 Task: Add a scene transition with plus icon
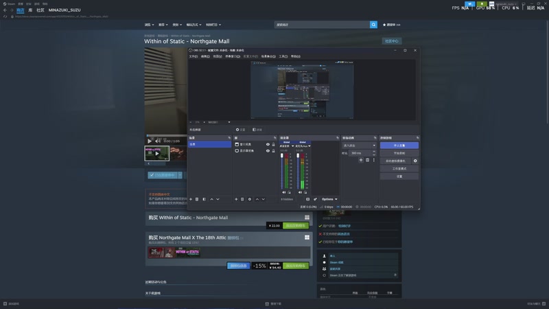(x=361, y=160)
